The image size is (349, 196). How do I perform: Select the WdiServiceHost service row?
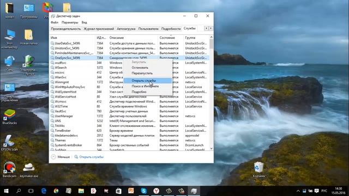coord(129,97)
